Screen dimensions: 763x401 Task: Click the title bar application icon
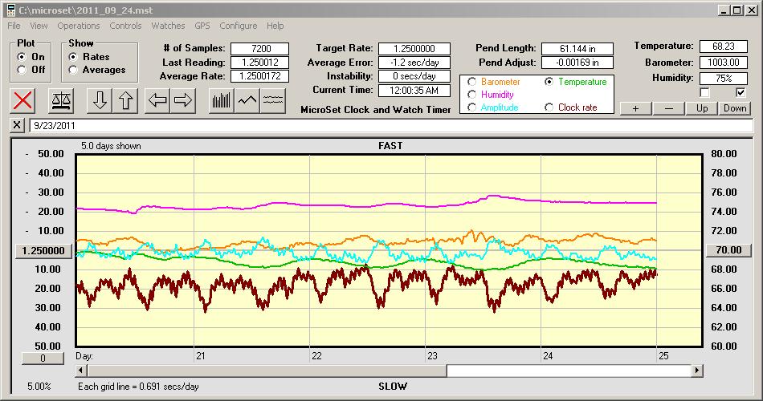[x=10, y=10]
